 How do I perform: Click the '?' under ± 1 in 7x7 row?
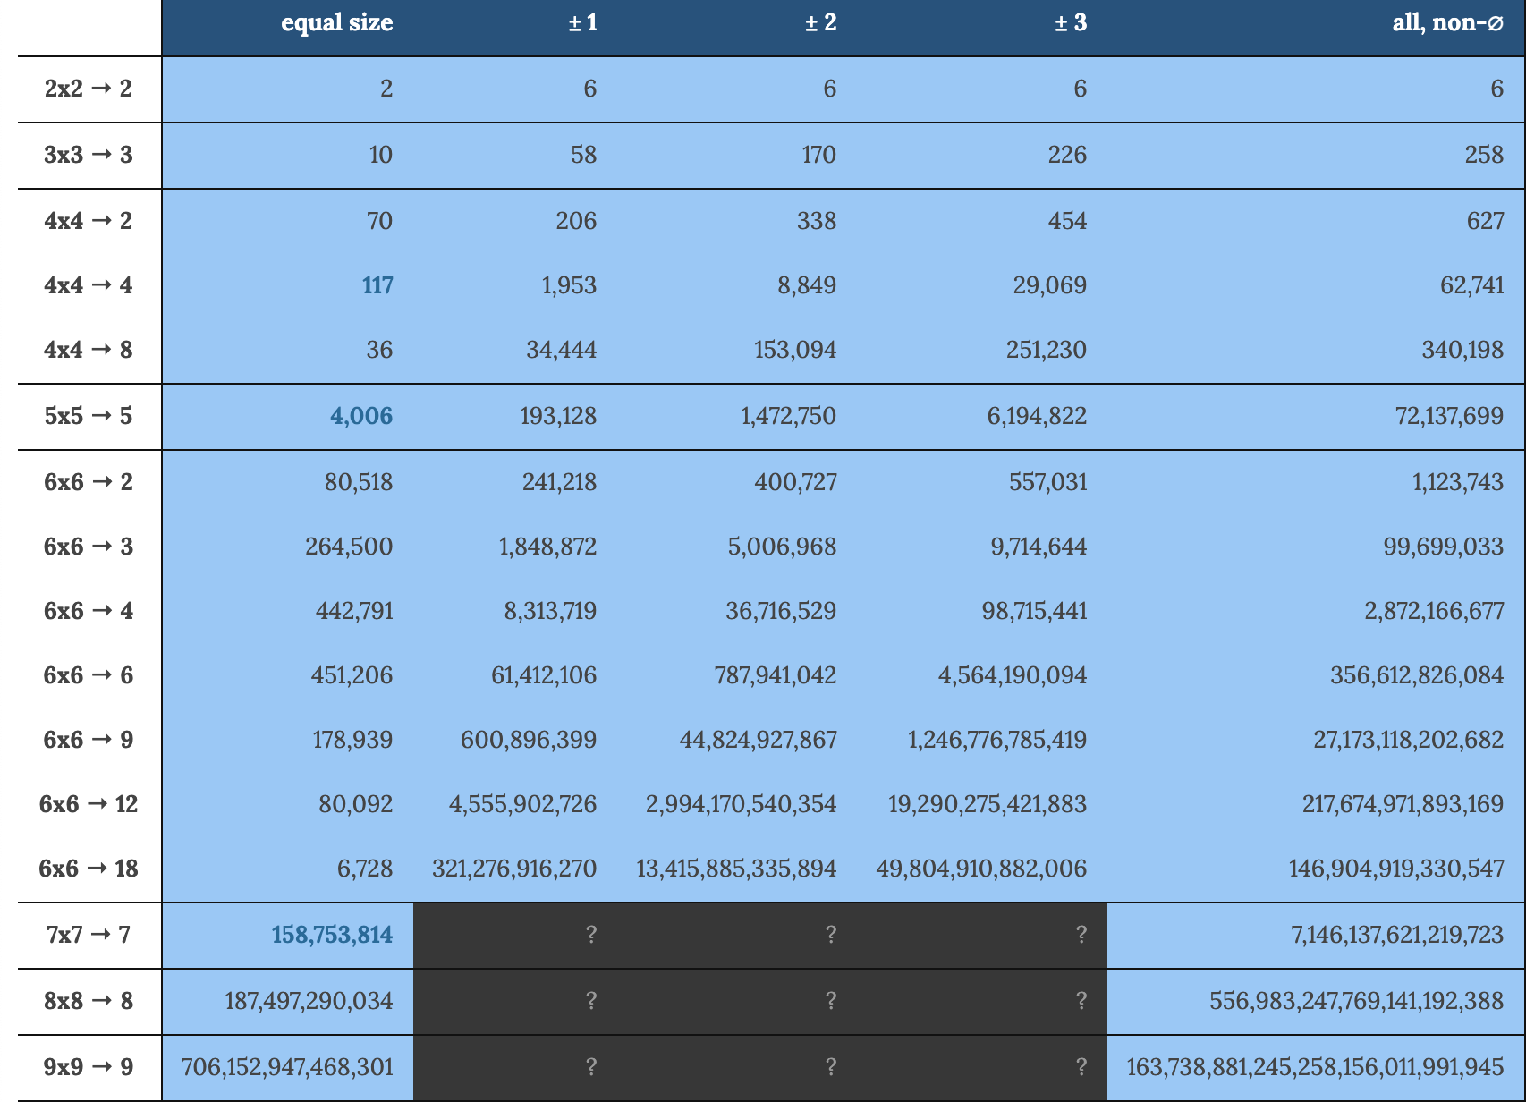(591, 935)
